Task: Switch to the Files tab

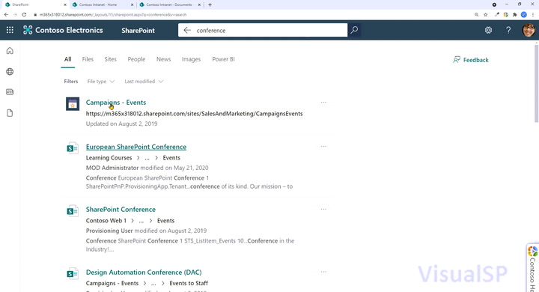Action: coord(88,59)
